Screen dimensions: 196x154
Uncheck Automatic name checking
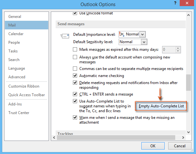[75, 76]
